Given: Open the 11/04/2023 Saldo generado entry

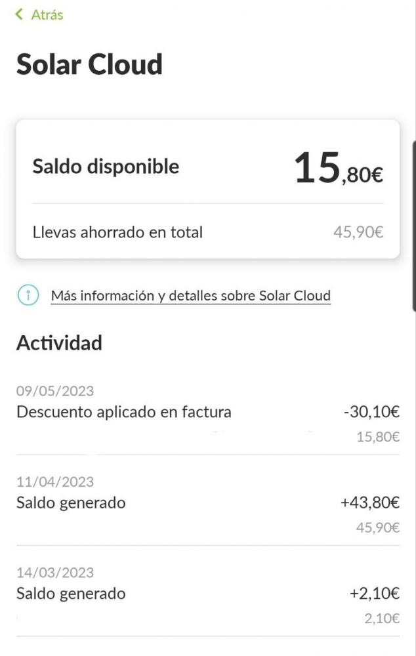Looking at the screenshot, I should click(x=208, y=504).
